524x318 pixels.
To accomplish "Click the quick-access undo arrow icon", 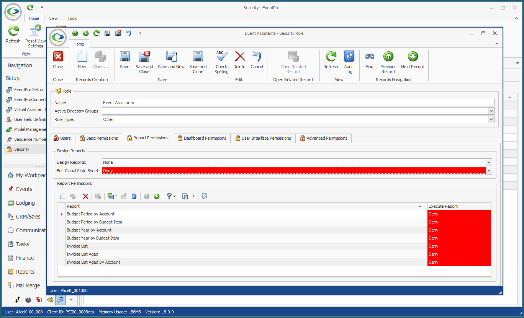I will (x=129, y=33).
